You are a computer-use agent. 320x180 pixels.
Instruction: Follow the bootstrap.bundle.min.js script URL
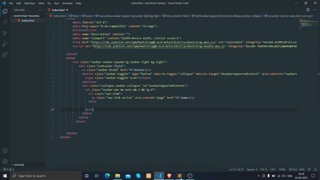[x=159, y=46]
